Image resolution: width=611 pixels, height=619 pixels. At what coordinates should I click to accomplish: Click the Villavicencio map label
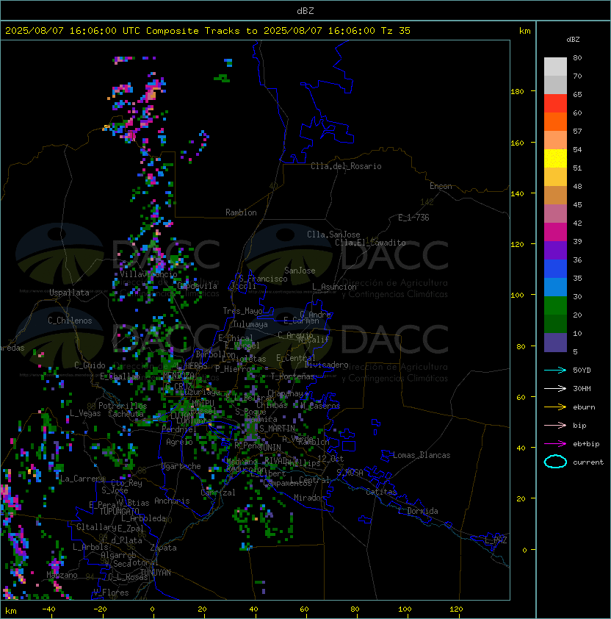point(148,274)
